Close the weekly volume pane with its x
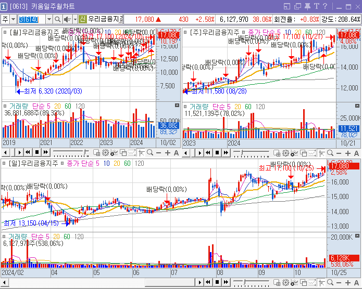The width and height of the screenshot is (362, 289). pyautogui.click(x=357, y=106)
